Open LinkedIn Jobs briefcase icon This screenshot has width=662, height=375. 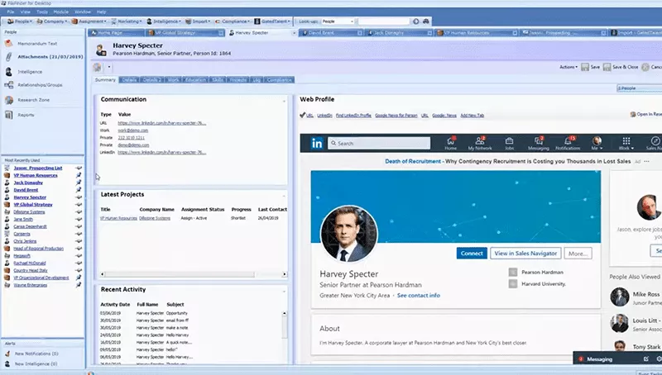(509, 143)
